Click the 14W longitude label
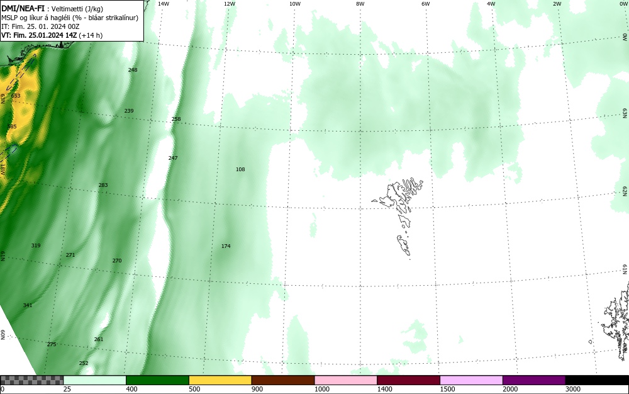The height and width of the screenshot is (394, 629). 164,4
